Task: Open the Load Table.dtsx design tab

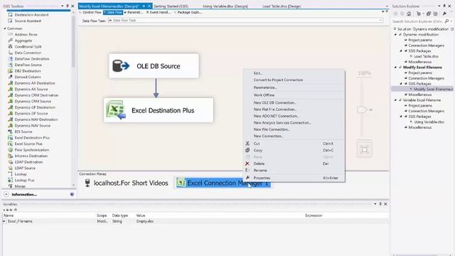Action: click(x=282, y=6)
